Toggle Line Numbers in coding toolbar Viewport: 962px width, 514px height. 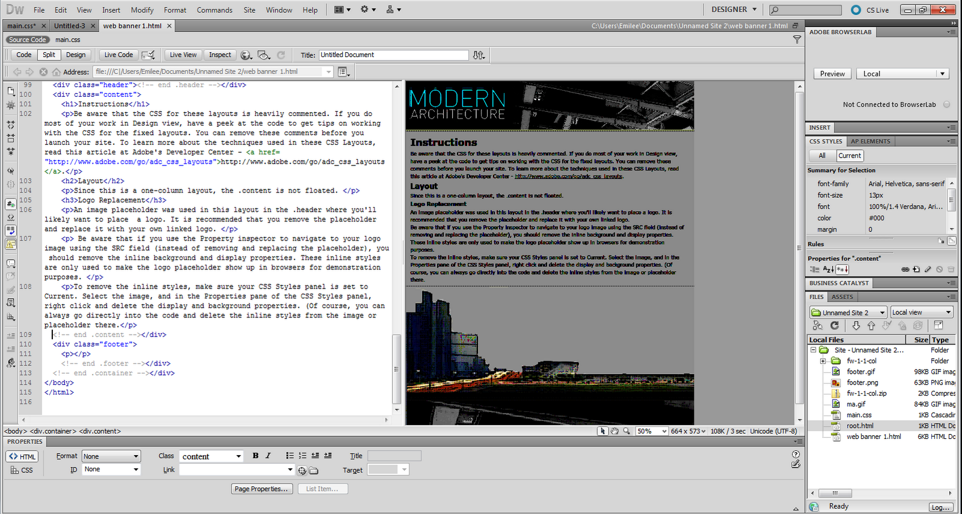pos(11,204)
